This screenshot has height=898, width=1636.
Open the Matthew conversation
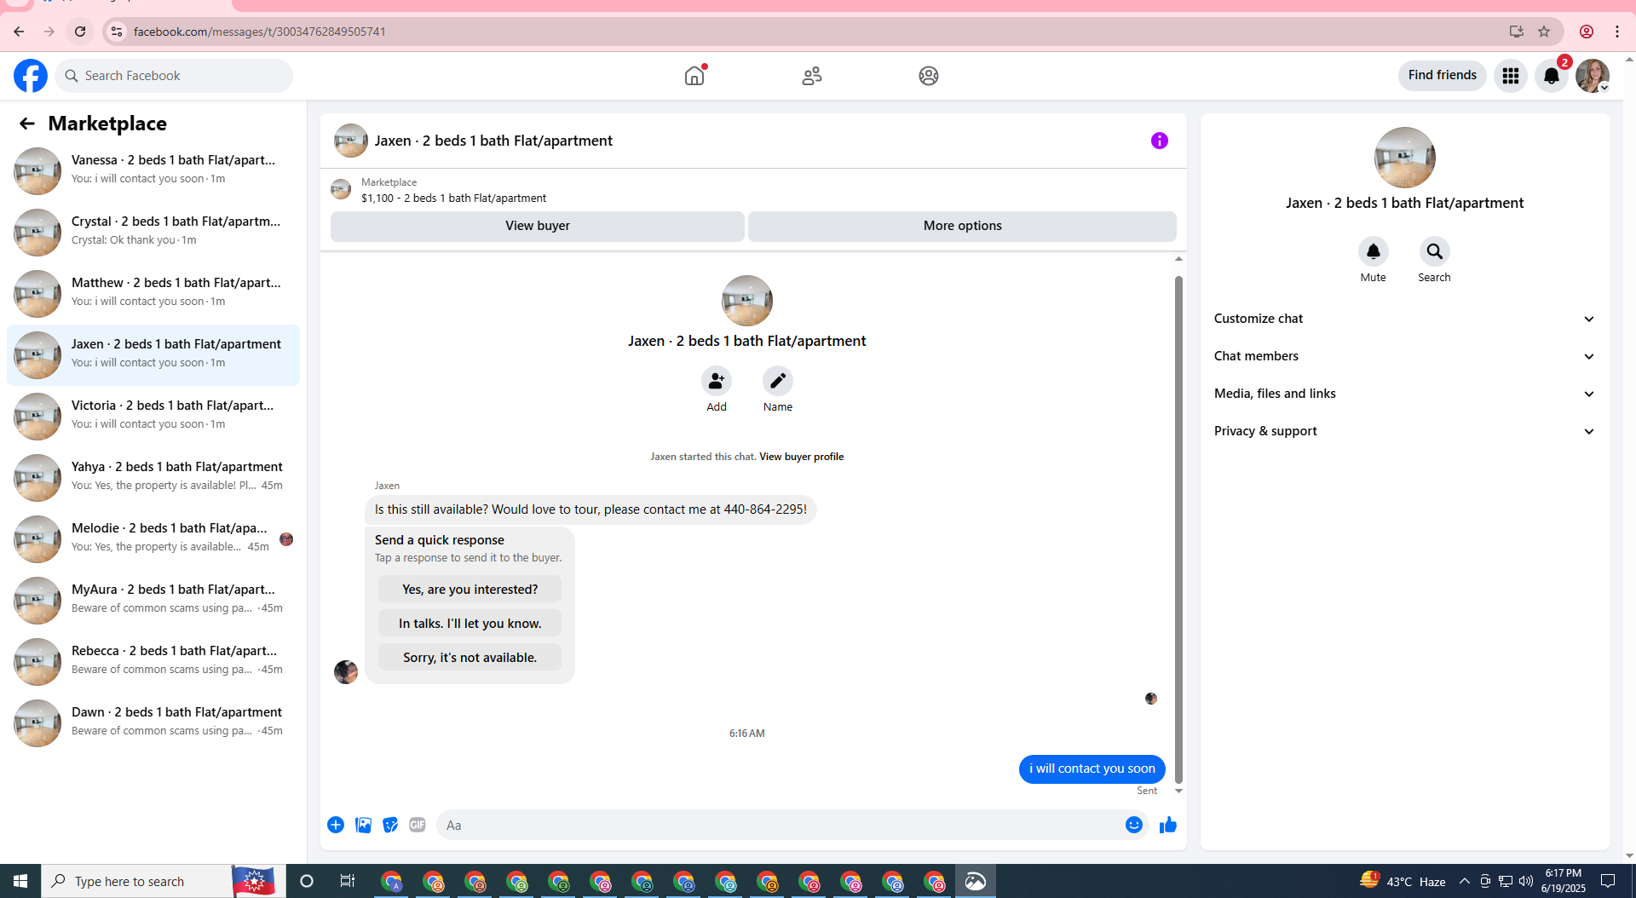click(153, 294)
